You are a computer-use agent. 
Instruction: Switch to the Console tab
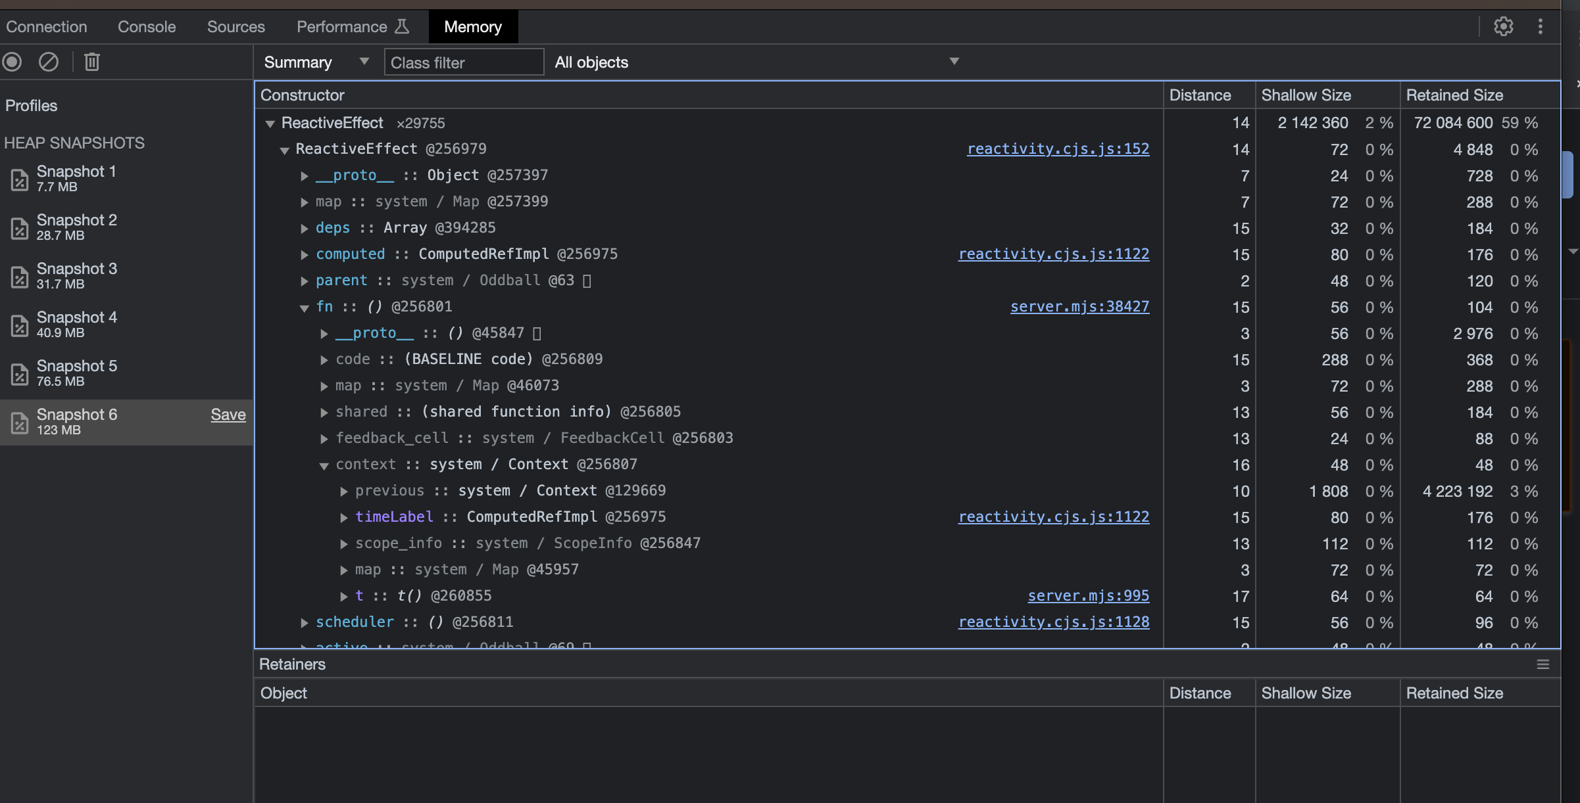(147, 26)
